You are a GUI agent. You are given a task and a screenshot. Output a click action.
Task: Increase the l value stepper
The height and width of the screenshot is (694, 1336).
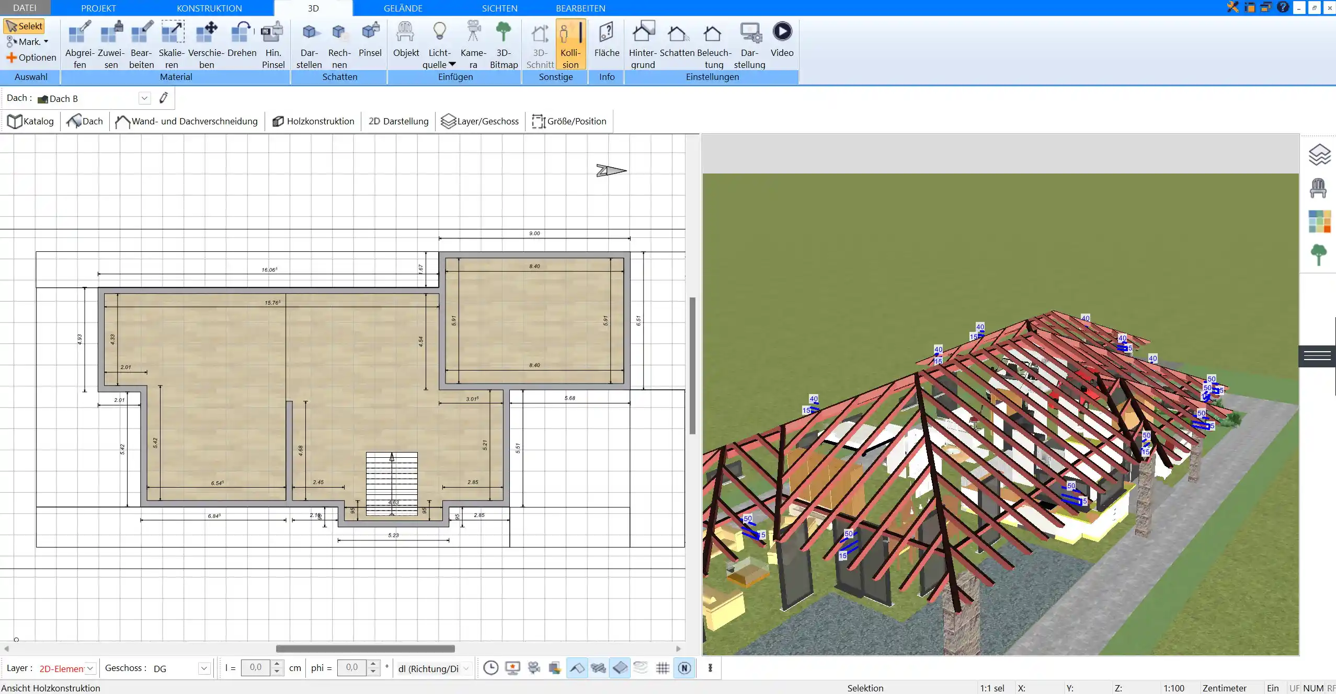click(277, 664)
